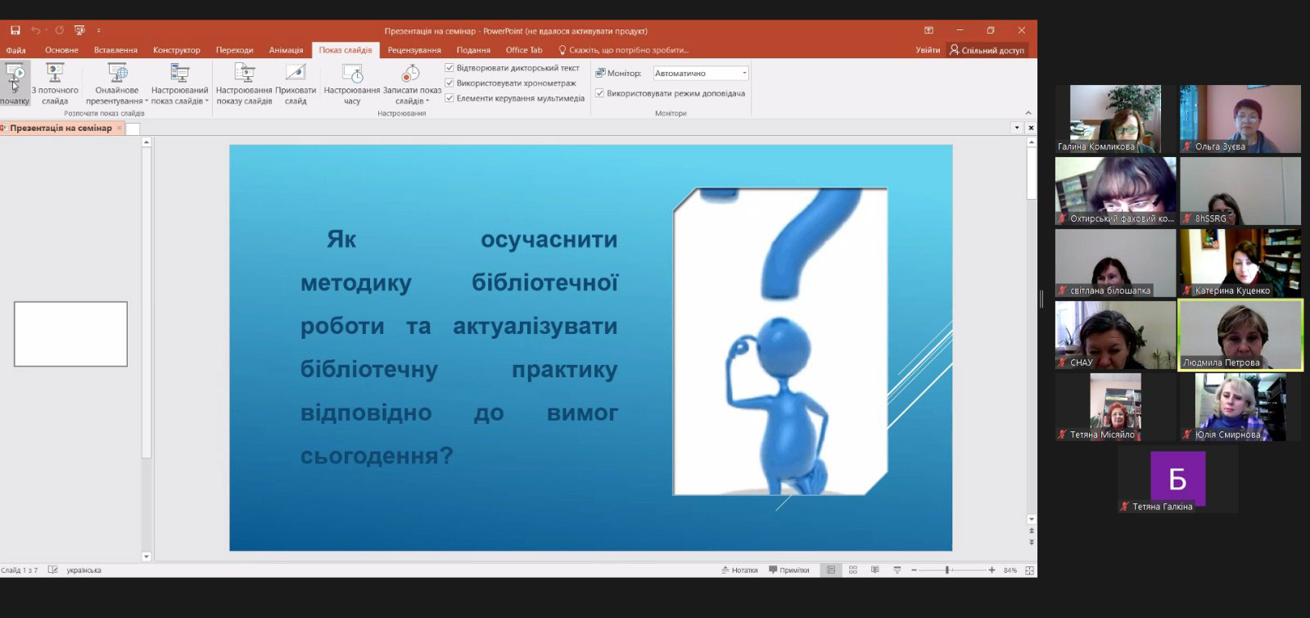Select the 'Показ слайдів' ribbon tab
The width and height of the screenshot is (1310, 618).
coord(346,50)
